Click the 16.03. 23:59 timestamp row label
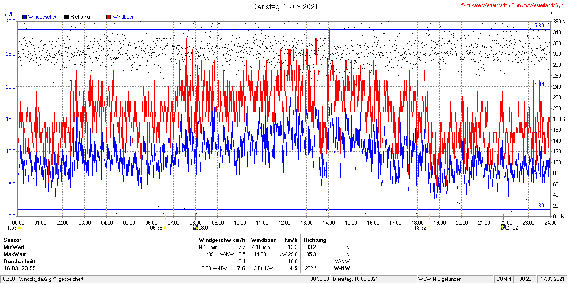 click(x=20, y=268)
